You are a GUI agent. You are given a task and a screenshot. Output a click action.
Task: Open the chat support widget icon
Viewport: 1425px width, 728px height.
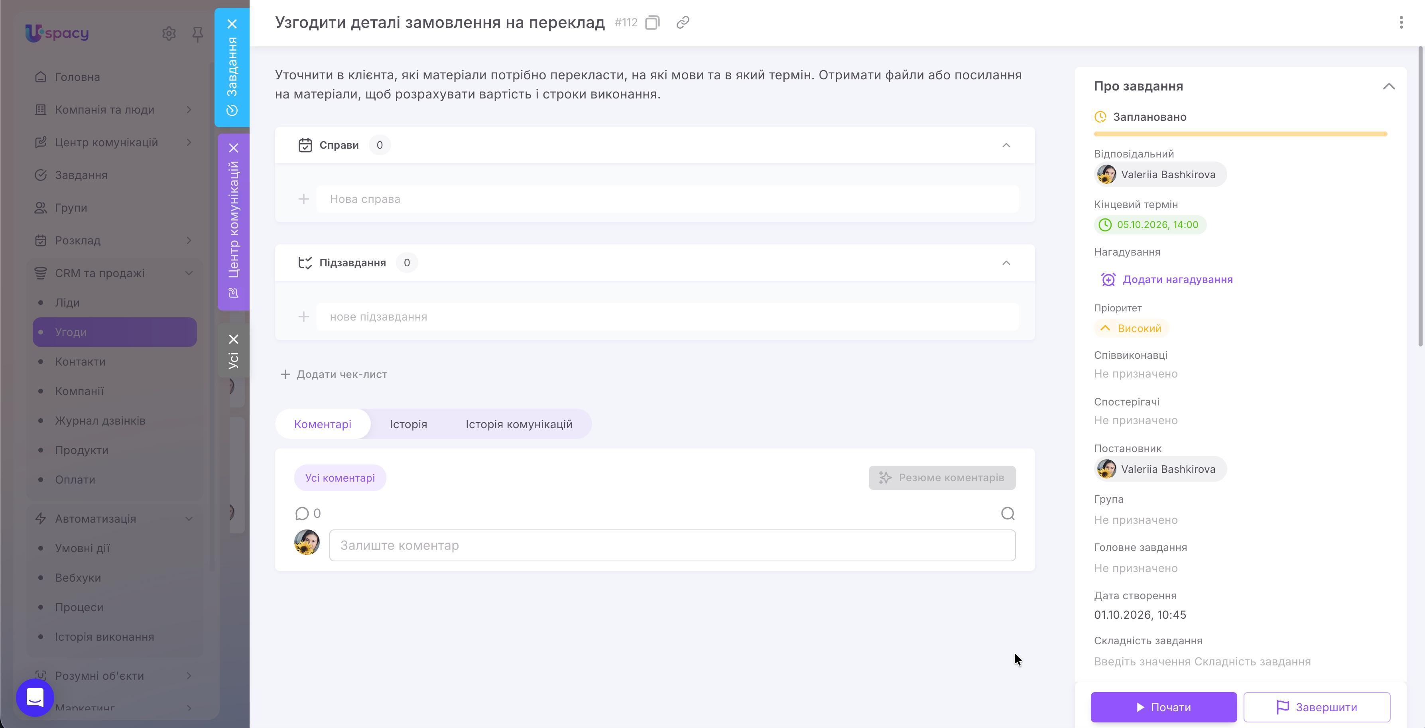pos(35,698)
